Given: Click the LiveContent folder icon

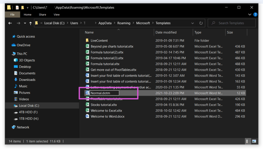Looking at the screenshot, I should click(87, 40).
